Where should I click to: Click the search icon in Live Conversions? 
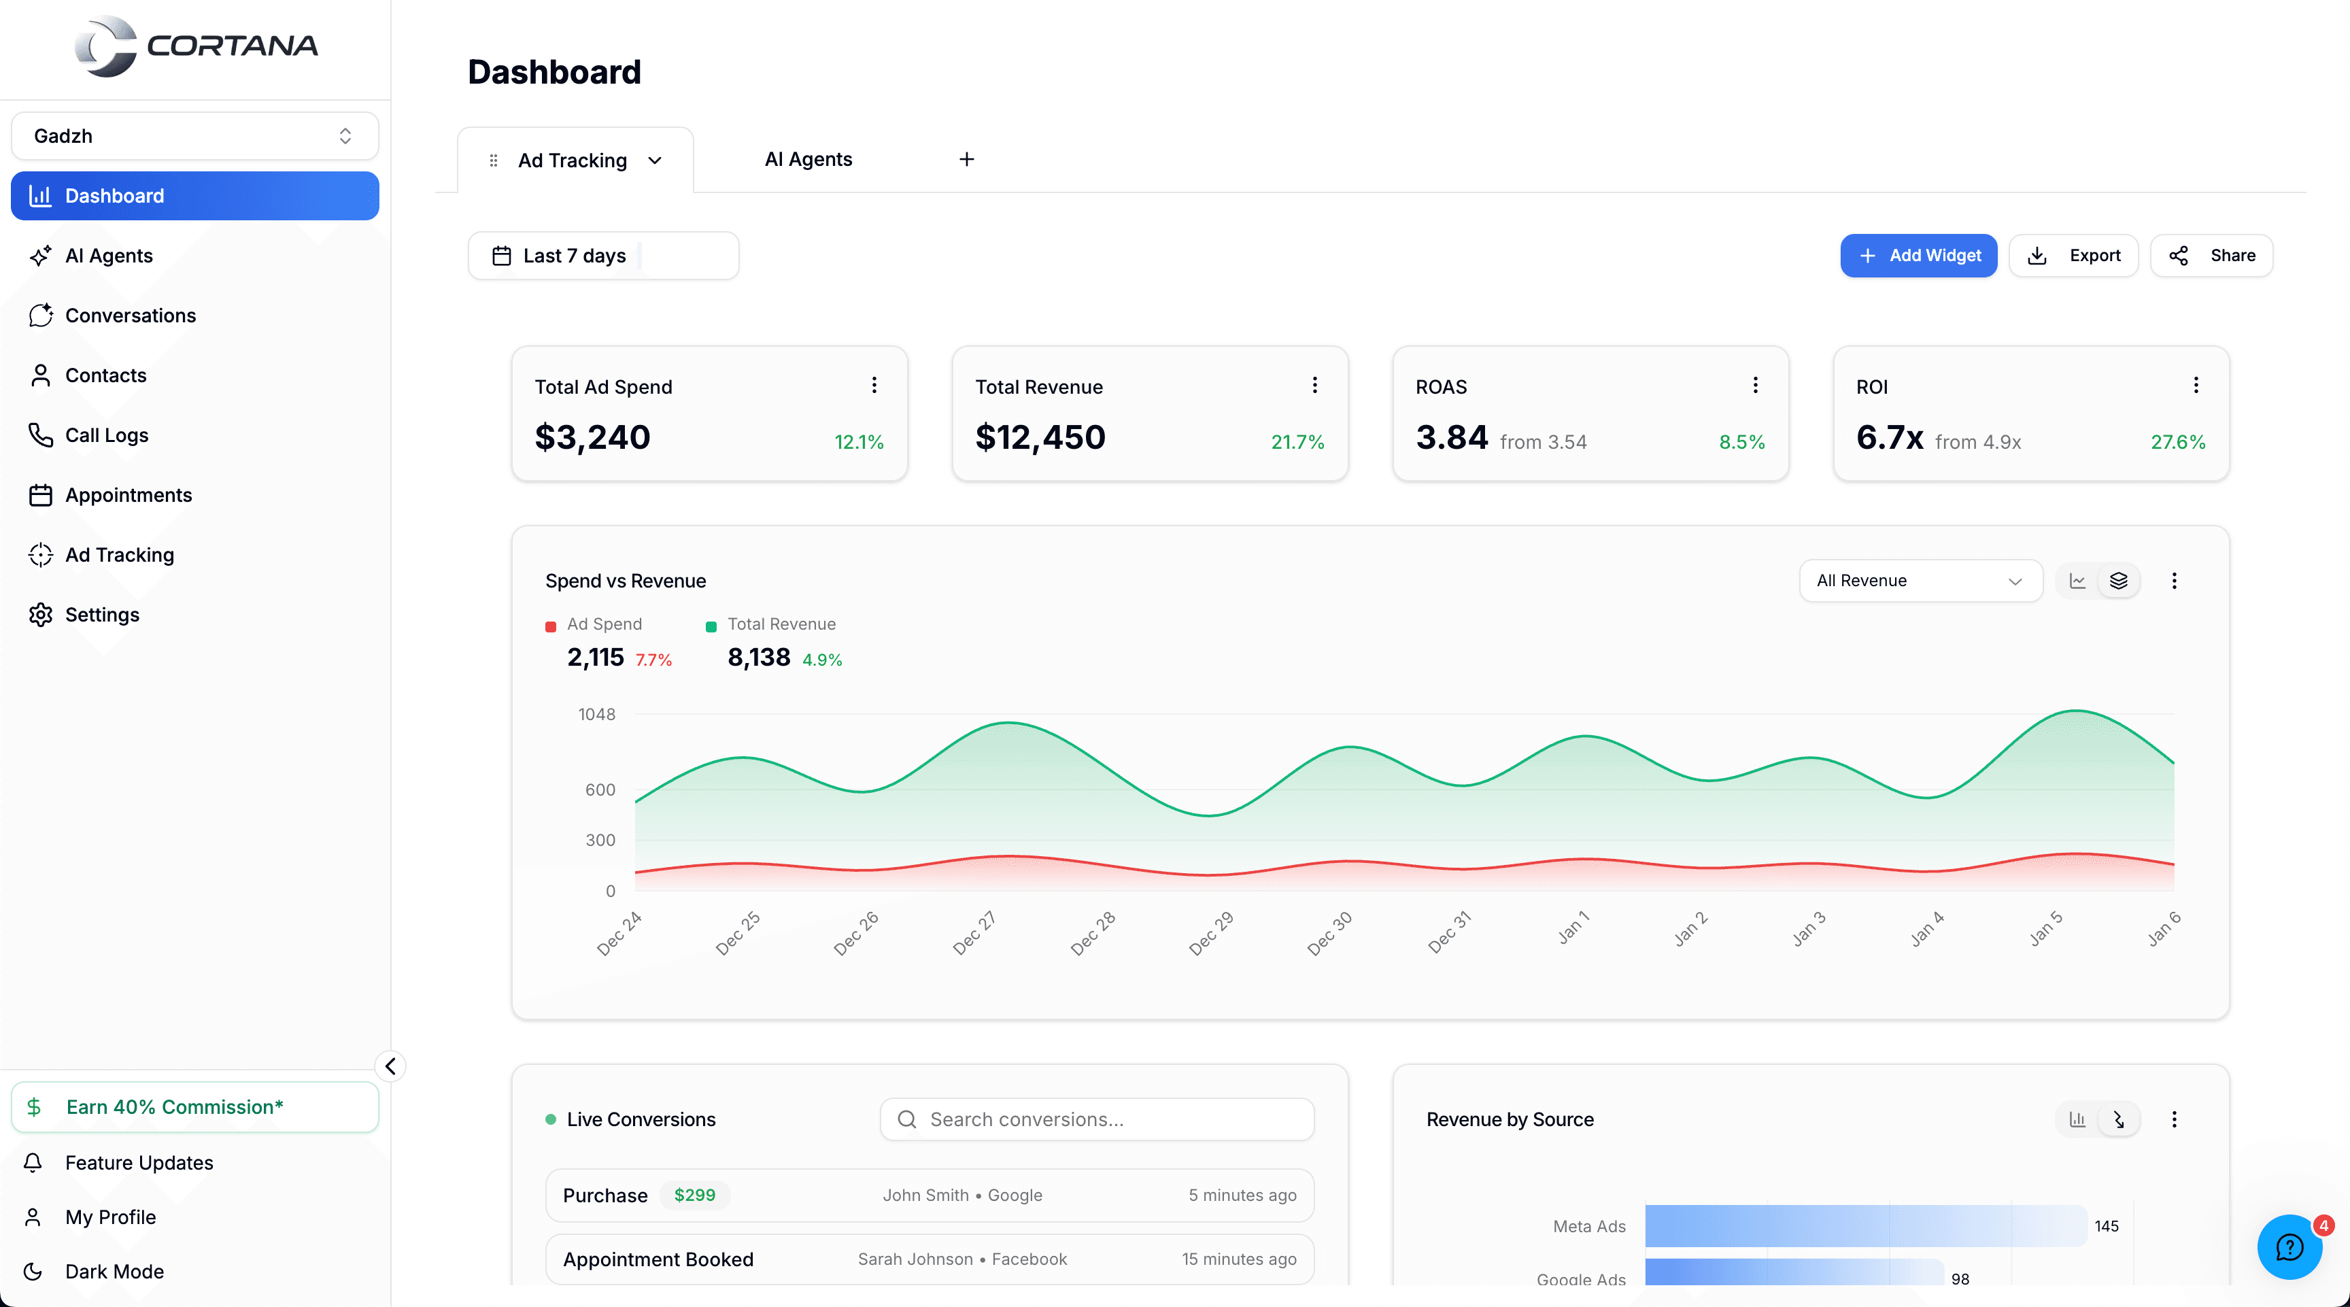point(907,1119)
